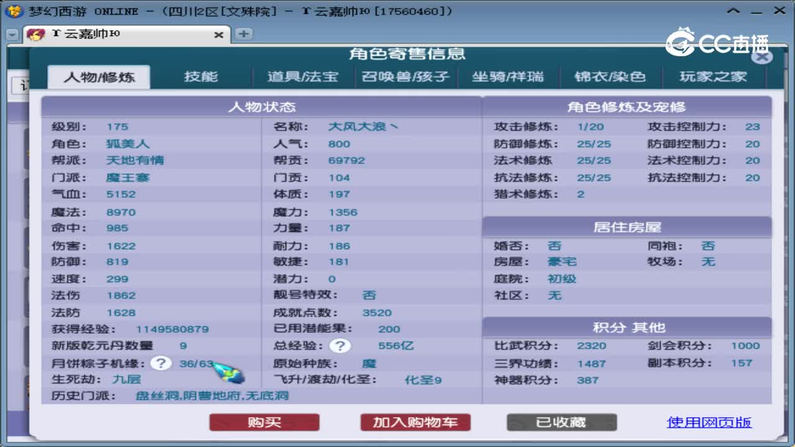Click the 总经验 value 556亿
Viewport: 795px width, 447px height.
[396, 346]
